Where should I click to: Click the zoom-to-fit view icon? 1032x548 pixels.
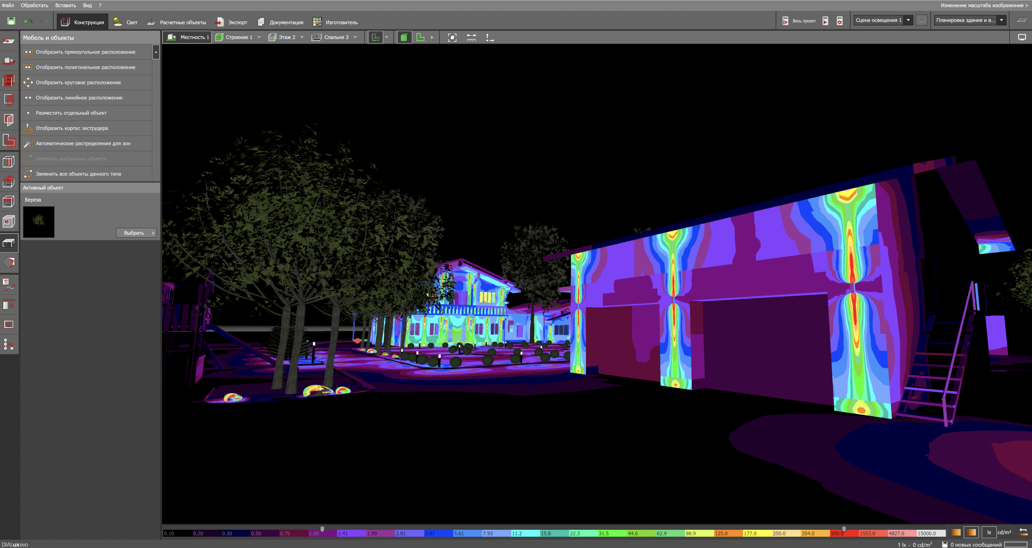(452, 37)
